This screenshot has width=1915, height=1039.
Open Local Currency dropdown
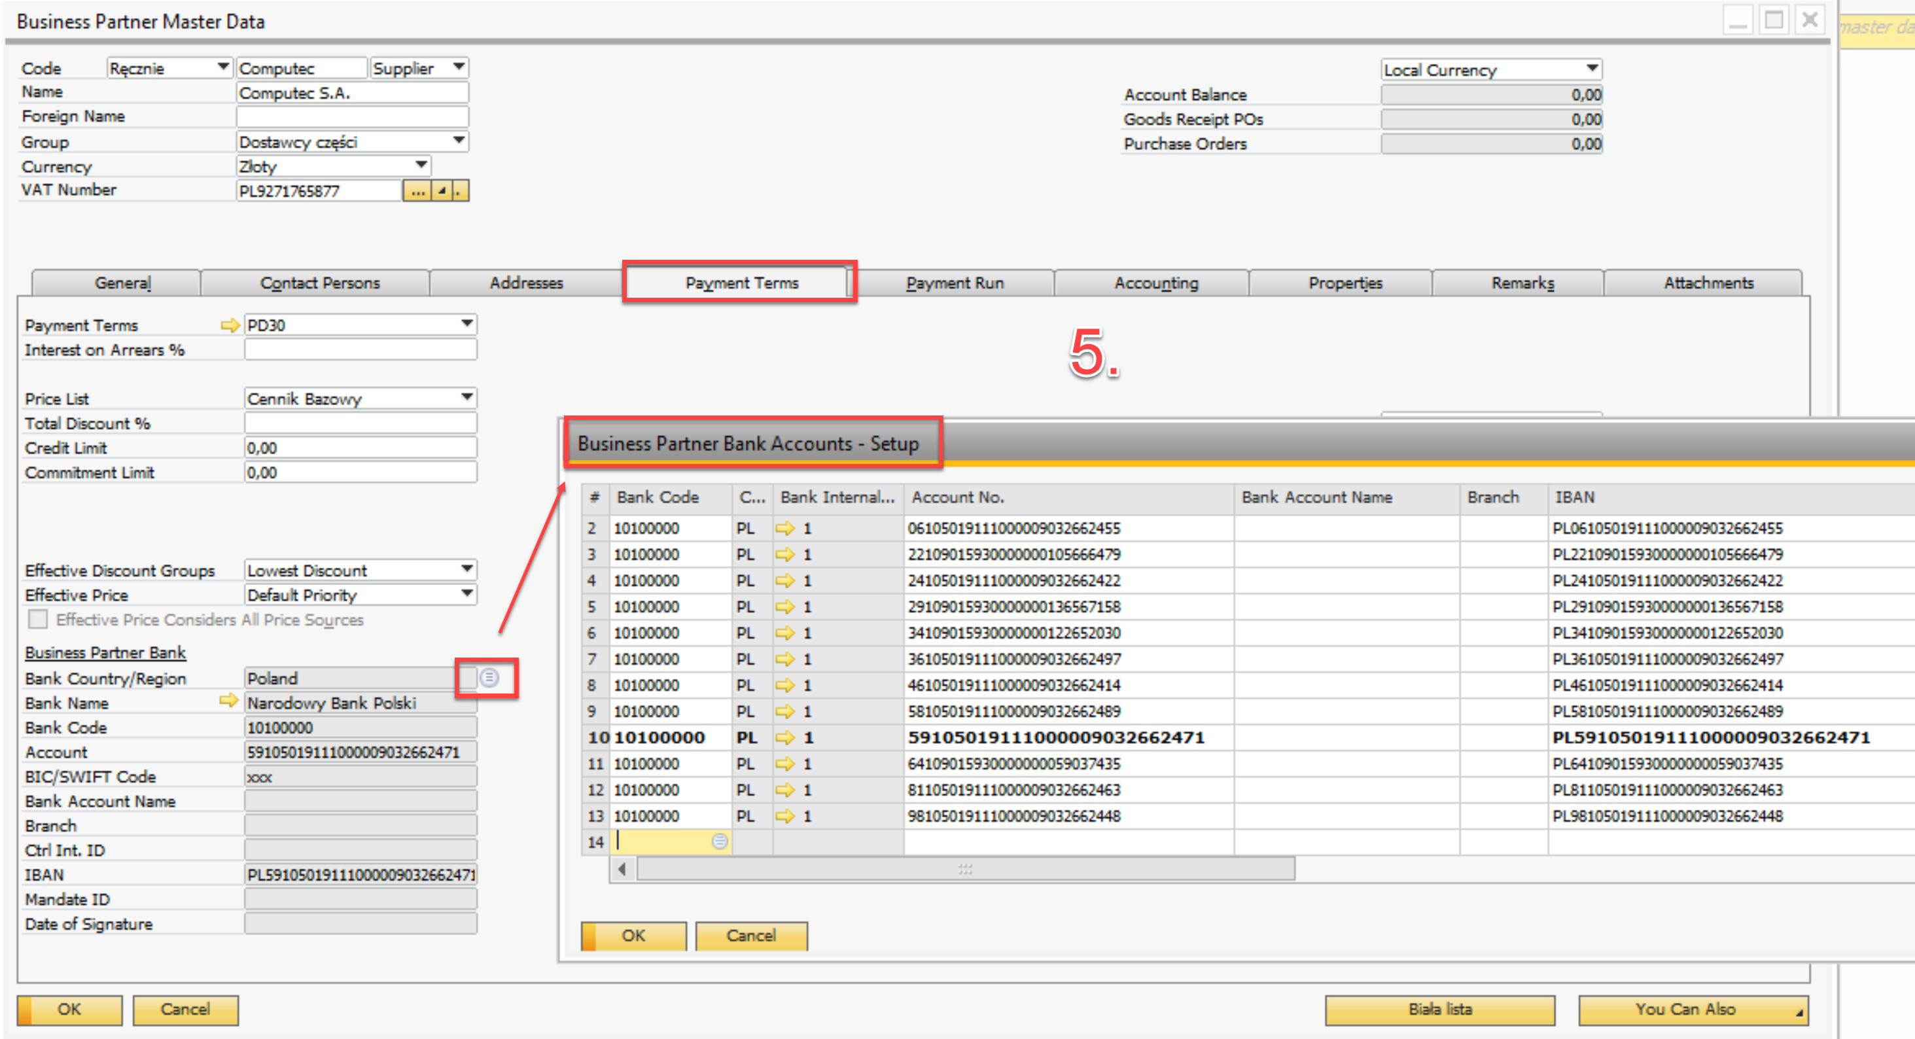pos(1591,69)
